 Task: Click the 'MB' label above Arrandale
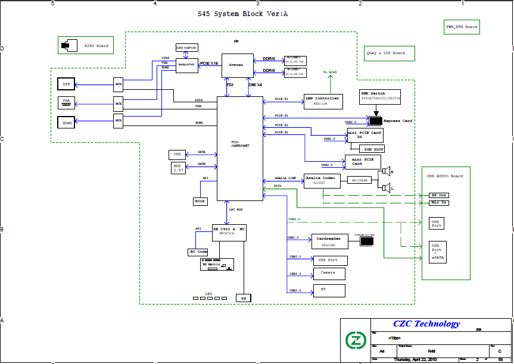click(236, 41)
